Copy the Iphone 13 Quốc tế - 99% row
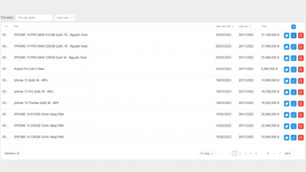 (x=287, y=81)
